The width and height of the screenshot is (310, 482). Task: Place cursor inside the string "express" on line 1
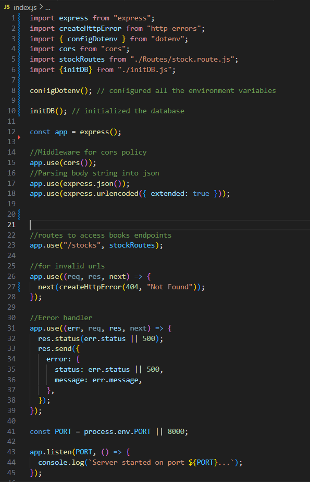pos(131,18)
